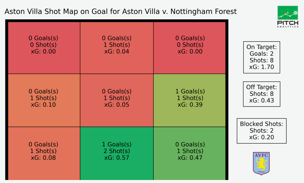Select the top-left zone with xG 0.00
Screen dimensions: 304x183
44,48
